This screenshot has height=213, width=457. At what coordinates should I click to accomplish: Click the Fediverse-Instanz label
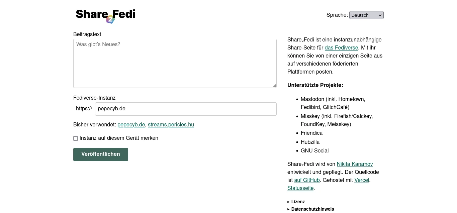pos(94,98)
